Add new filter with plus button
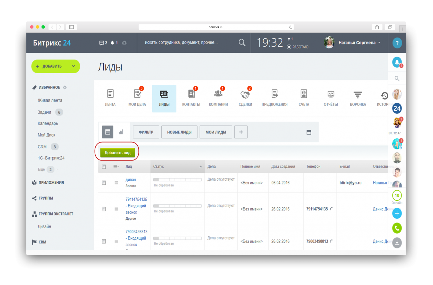The width and height of the screenshot is (433, 285). click(241, 132)
